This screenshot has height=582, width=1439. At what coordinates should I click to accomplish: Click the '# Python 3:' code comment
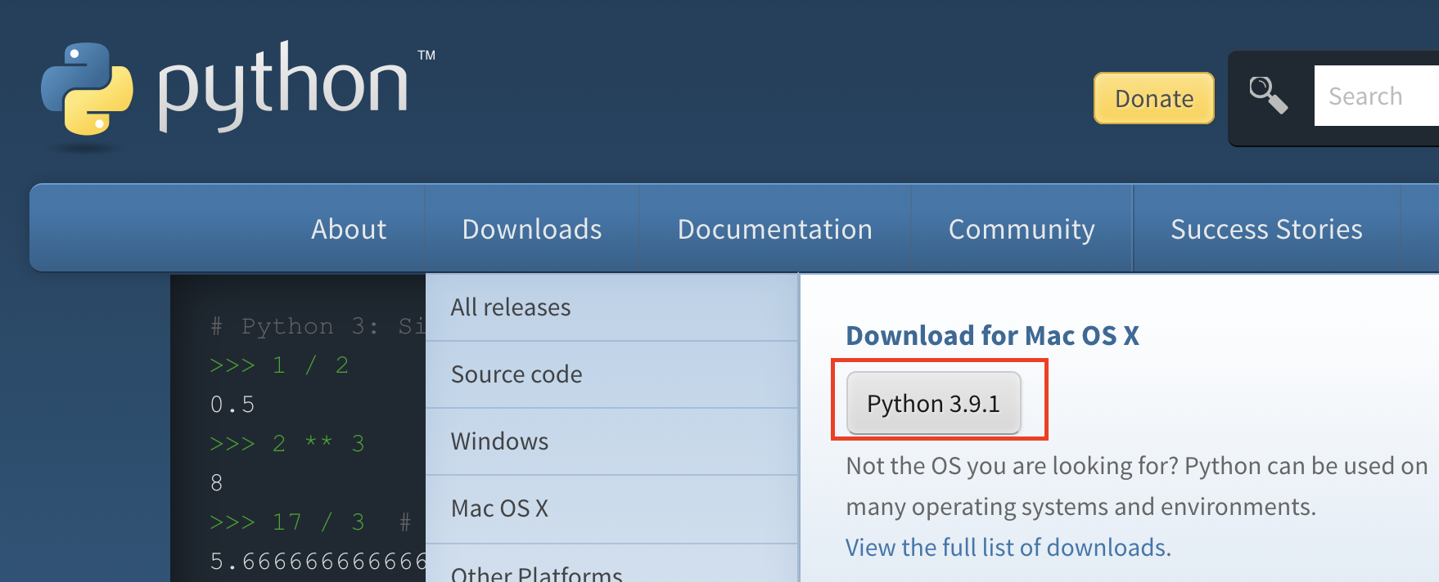pos(294,326)
